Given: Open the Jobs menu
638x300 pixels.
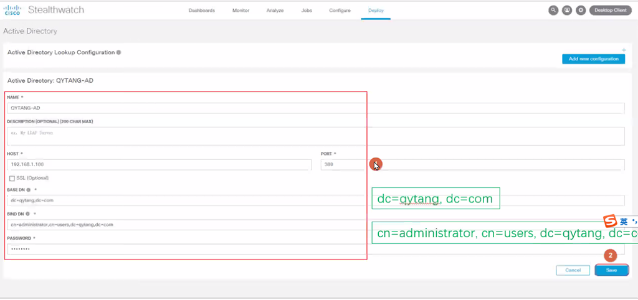Looking at the screenshot, I should point(307,10).
